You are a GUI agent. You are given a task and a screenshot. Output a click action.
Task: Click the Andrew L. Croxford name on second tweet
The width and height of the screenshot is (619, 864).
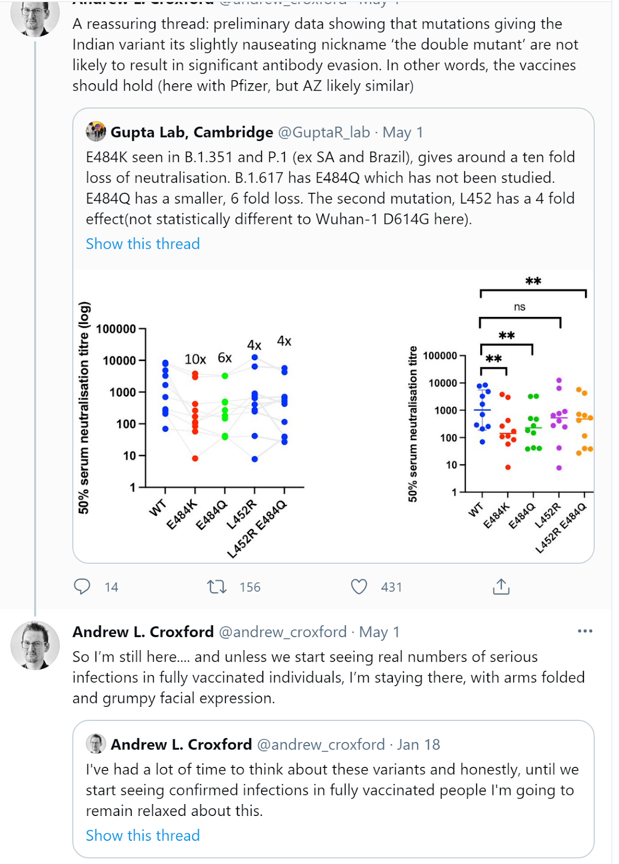point(143,632)
